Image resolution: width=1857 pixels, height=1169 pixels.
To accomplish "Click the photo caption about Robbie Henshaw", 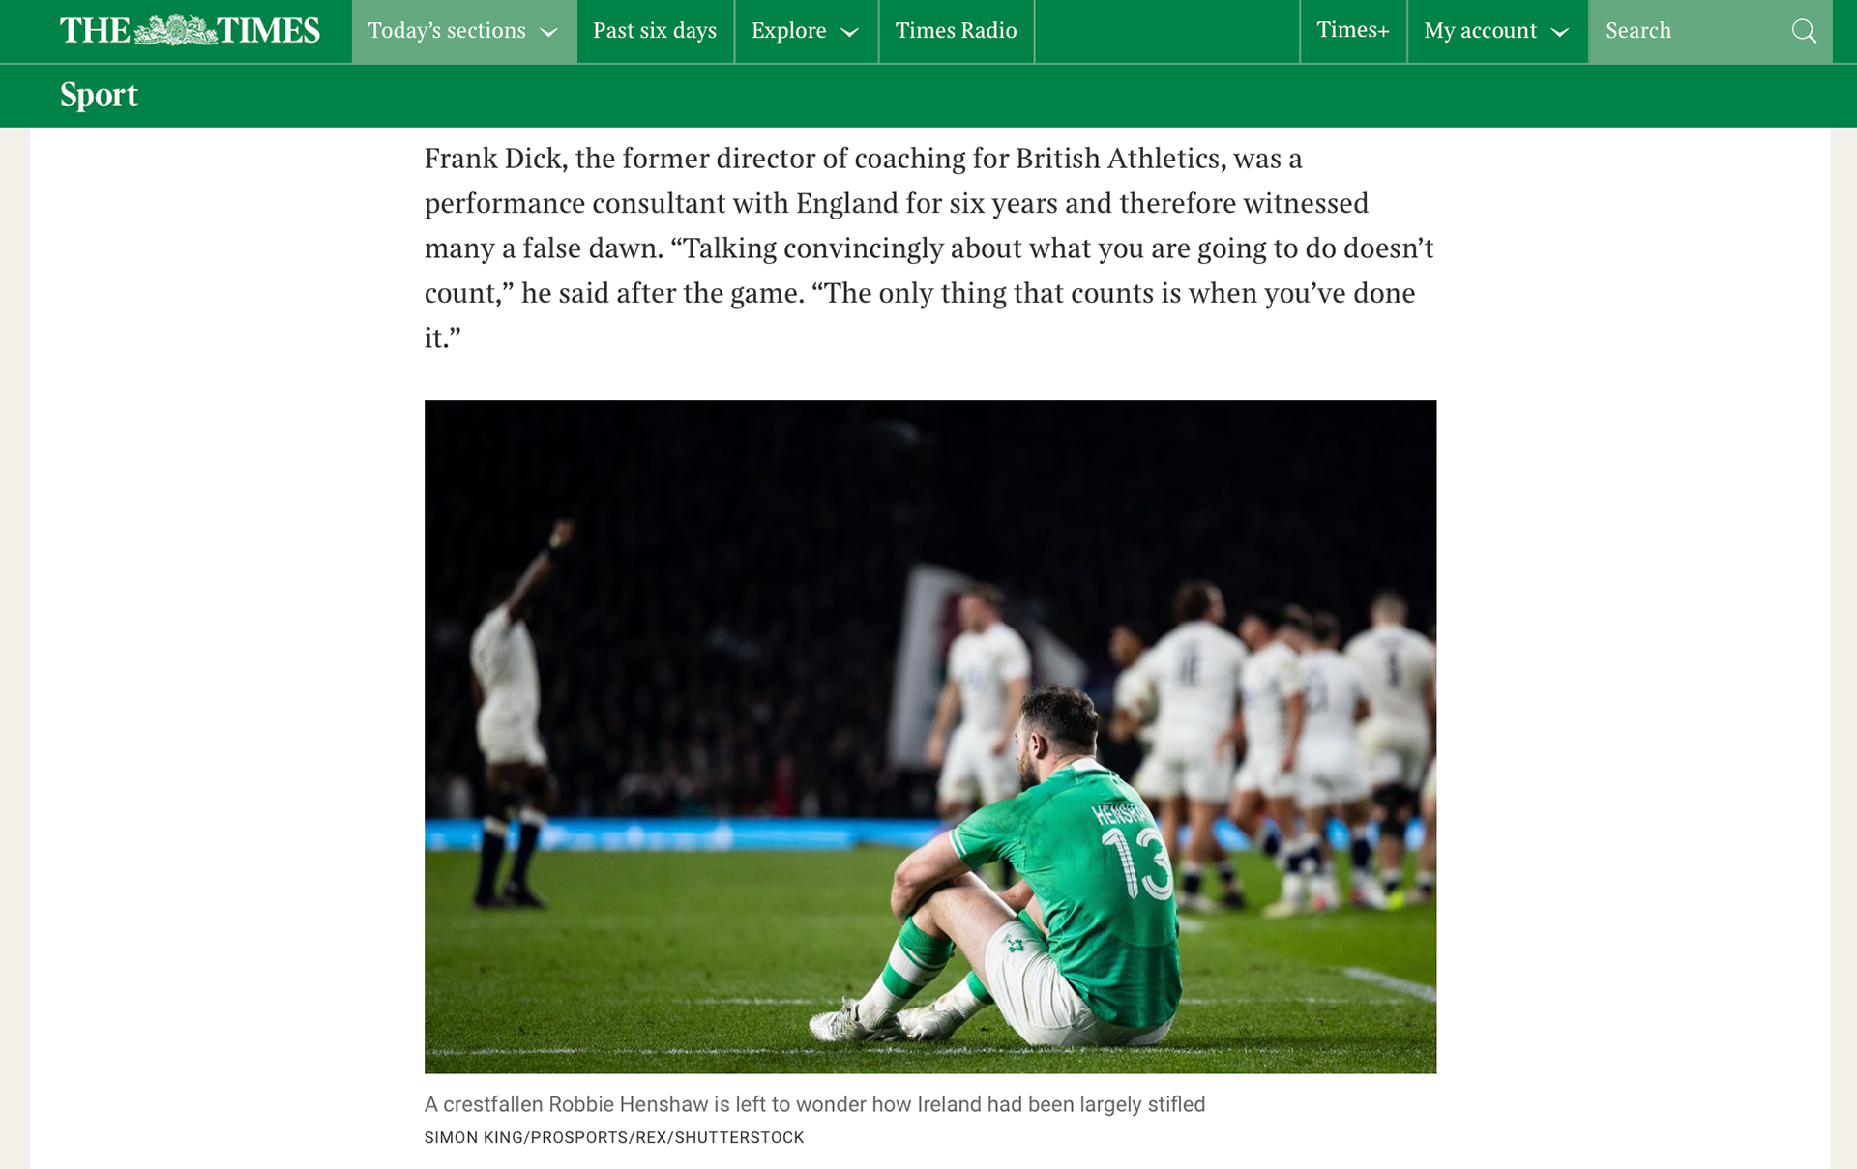I will 814,1104.
